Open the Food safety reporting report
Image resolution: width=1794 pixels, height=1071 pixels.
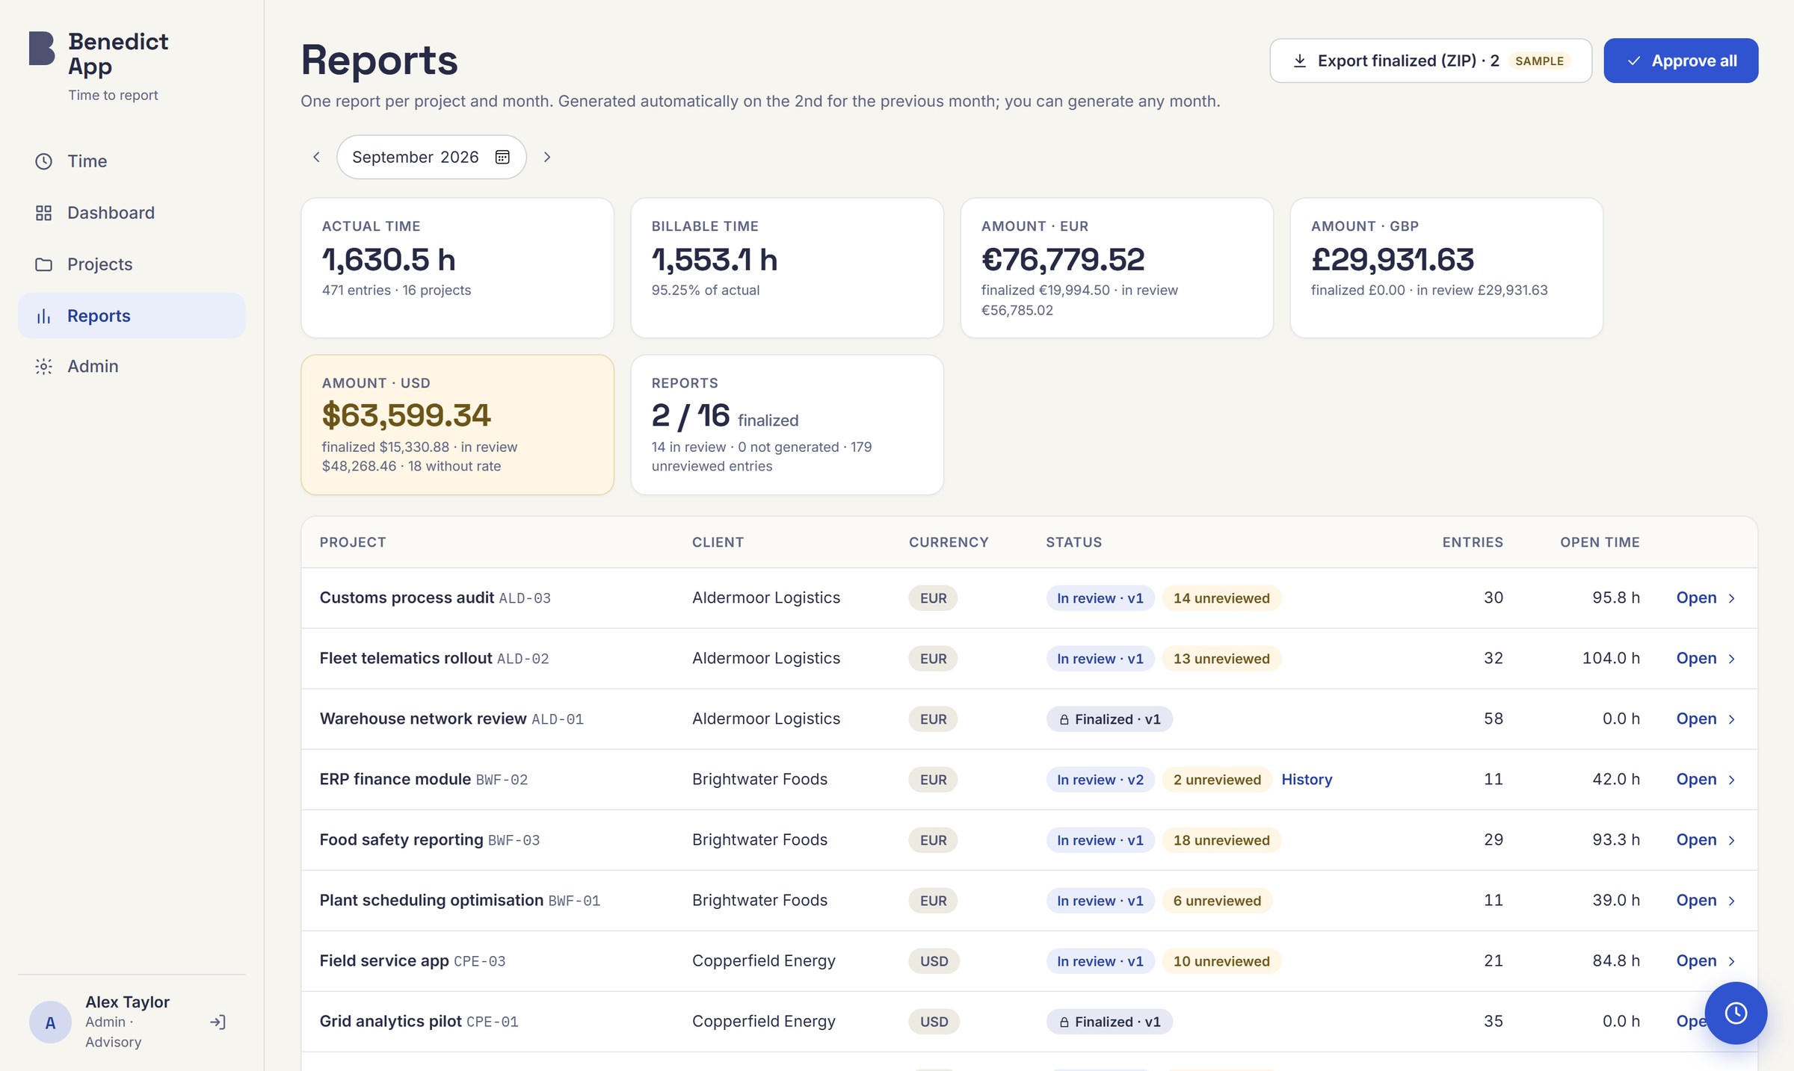(x=1705, y=839)
